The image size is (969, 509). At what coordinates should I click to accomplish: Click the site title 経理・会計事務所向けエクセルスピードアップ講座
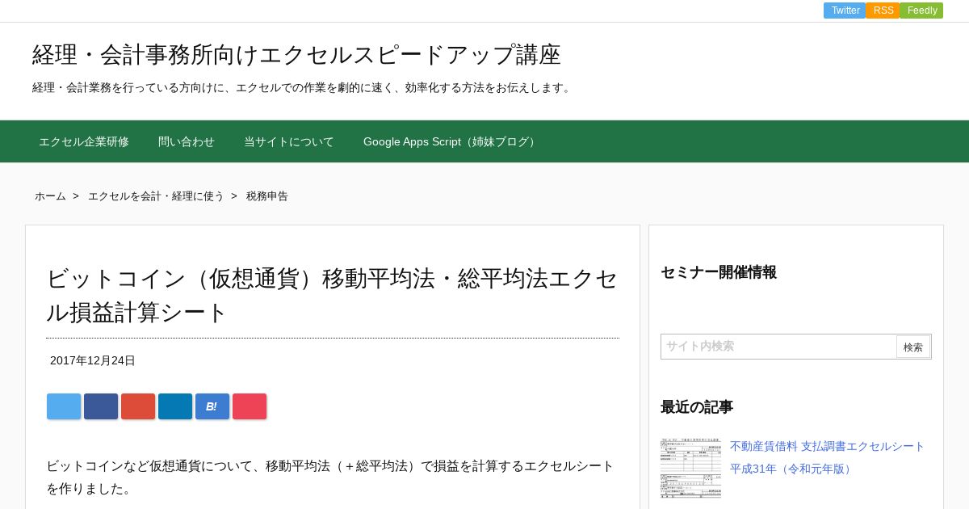point(296,54)
